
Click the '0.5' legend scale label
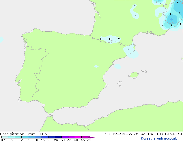10,140
